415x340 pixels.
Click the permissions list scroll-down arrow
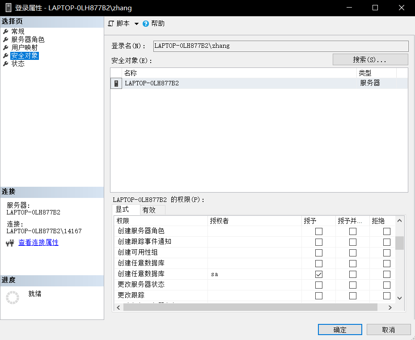tap(399, 298)
